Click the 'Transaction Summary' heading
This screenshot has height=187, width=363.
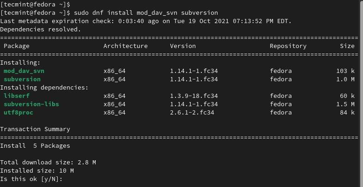click(35, 129)
